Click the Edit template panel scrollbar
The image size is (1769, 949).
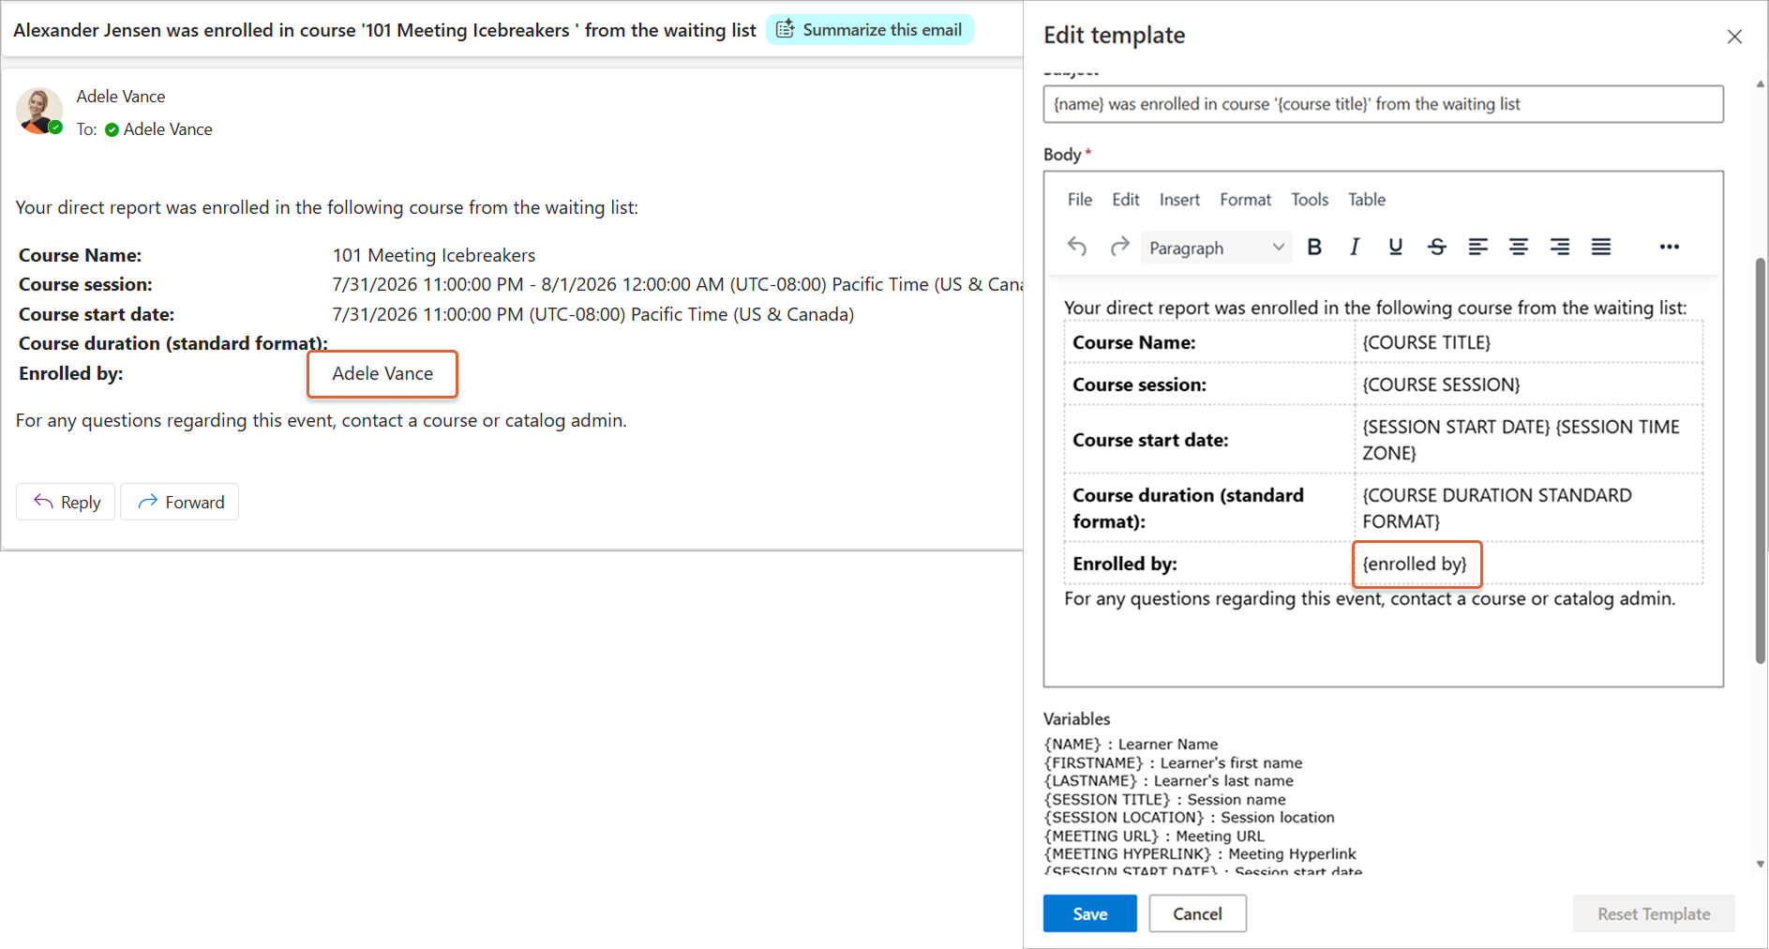[1761, 459]
